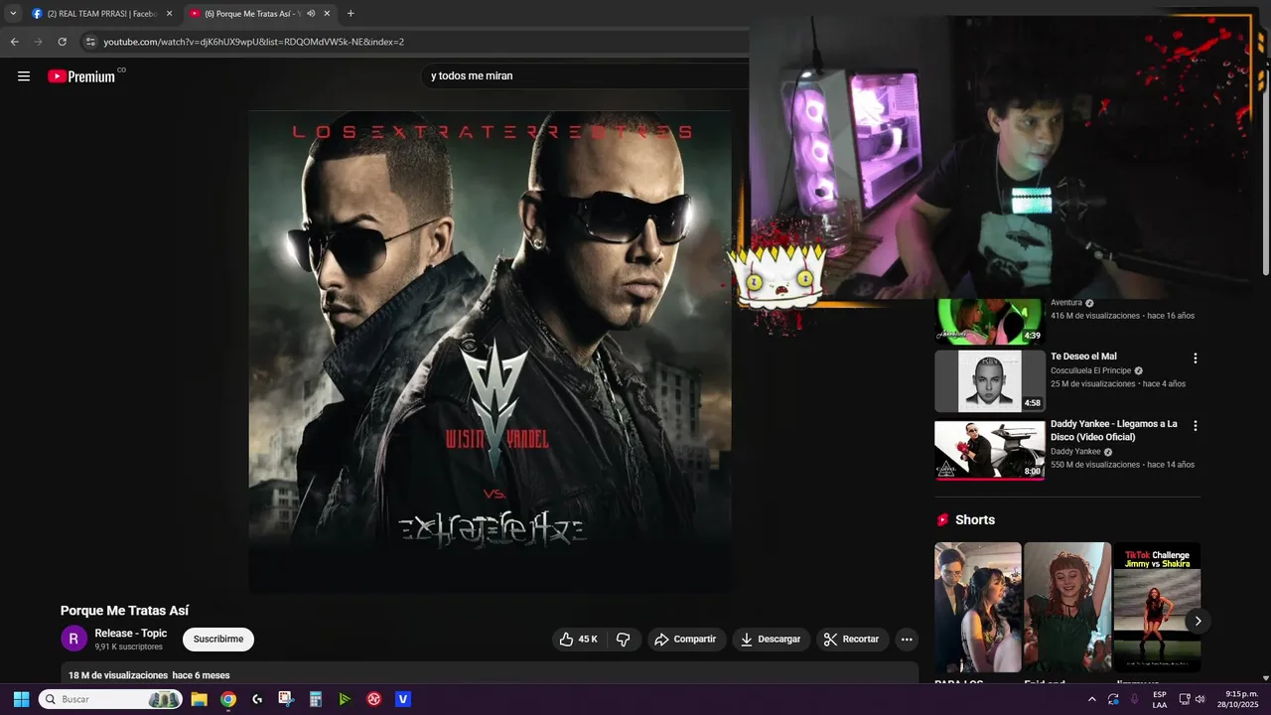This screenshot has height=715, width=1271.
Task: Dislike the video with thumbs down
Action: pyautogui.click(x=624, y=640)
